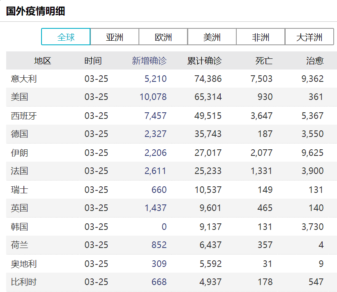Screen dimensions: 337x292
Task: Select the 美国 row
Action: tap(171, 97)
